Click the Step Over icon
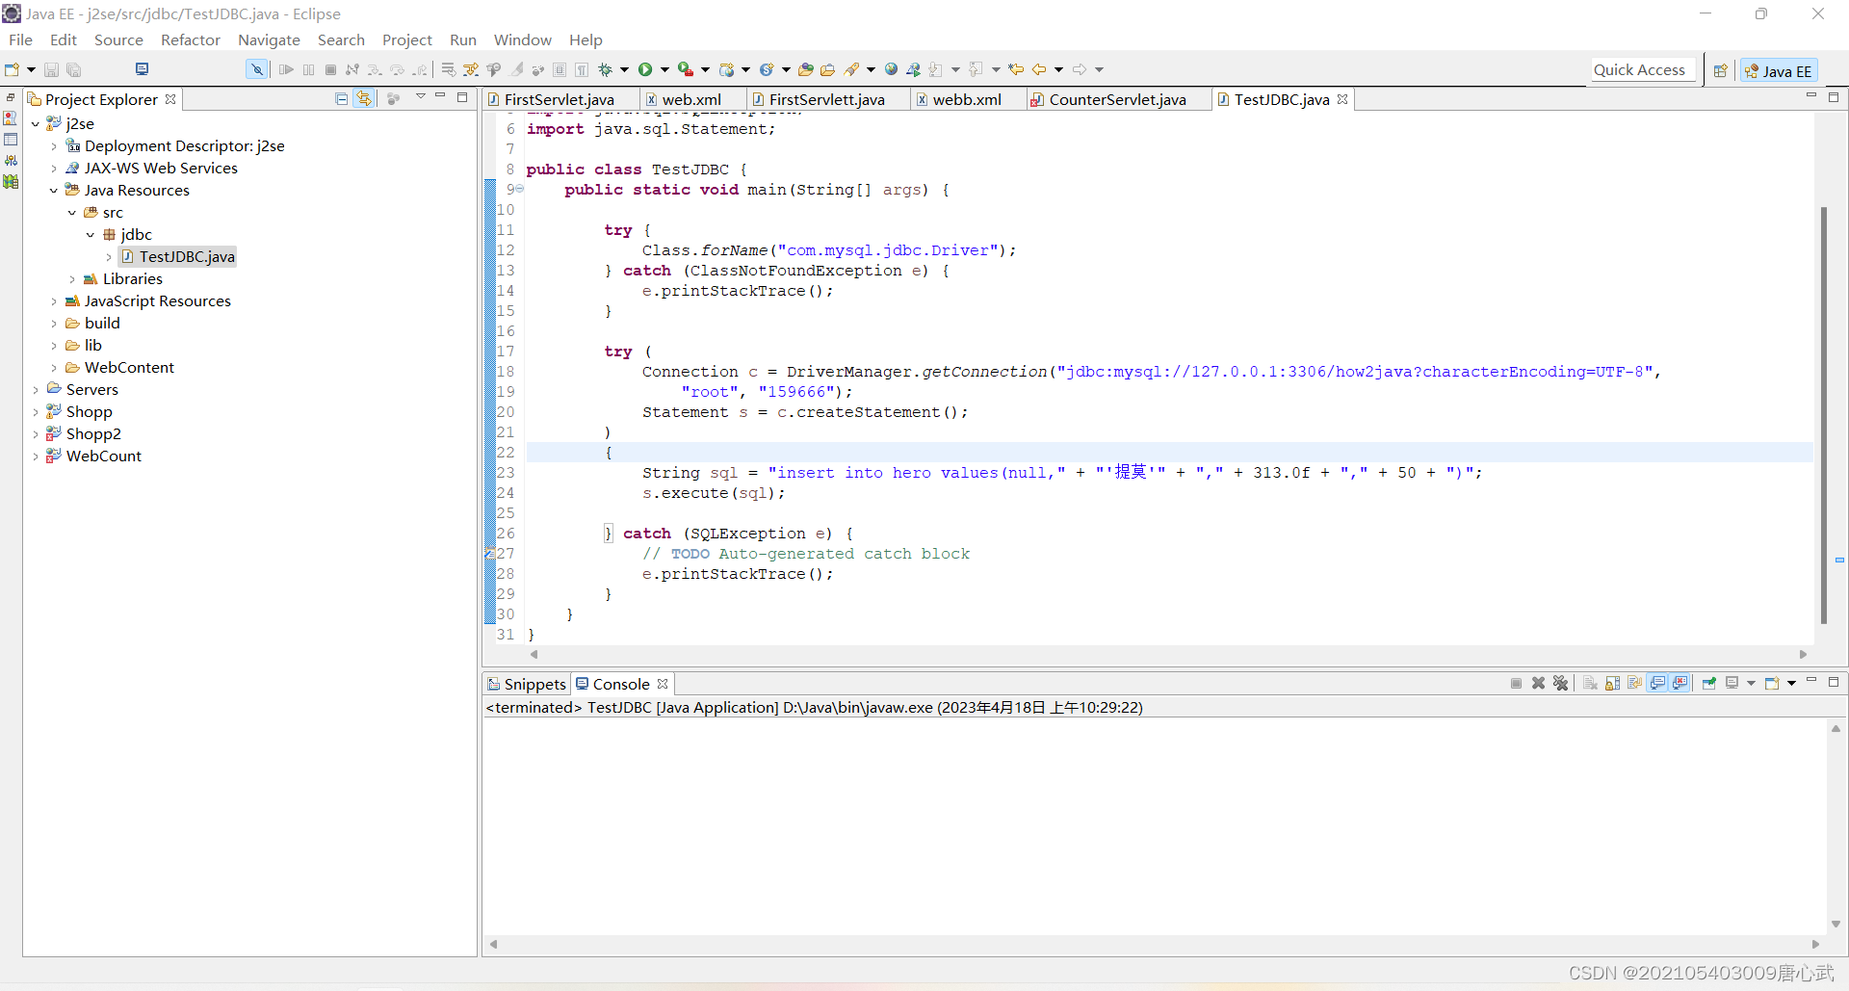 point(397,69)
